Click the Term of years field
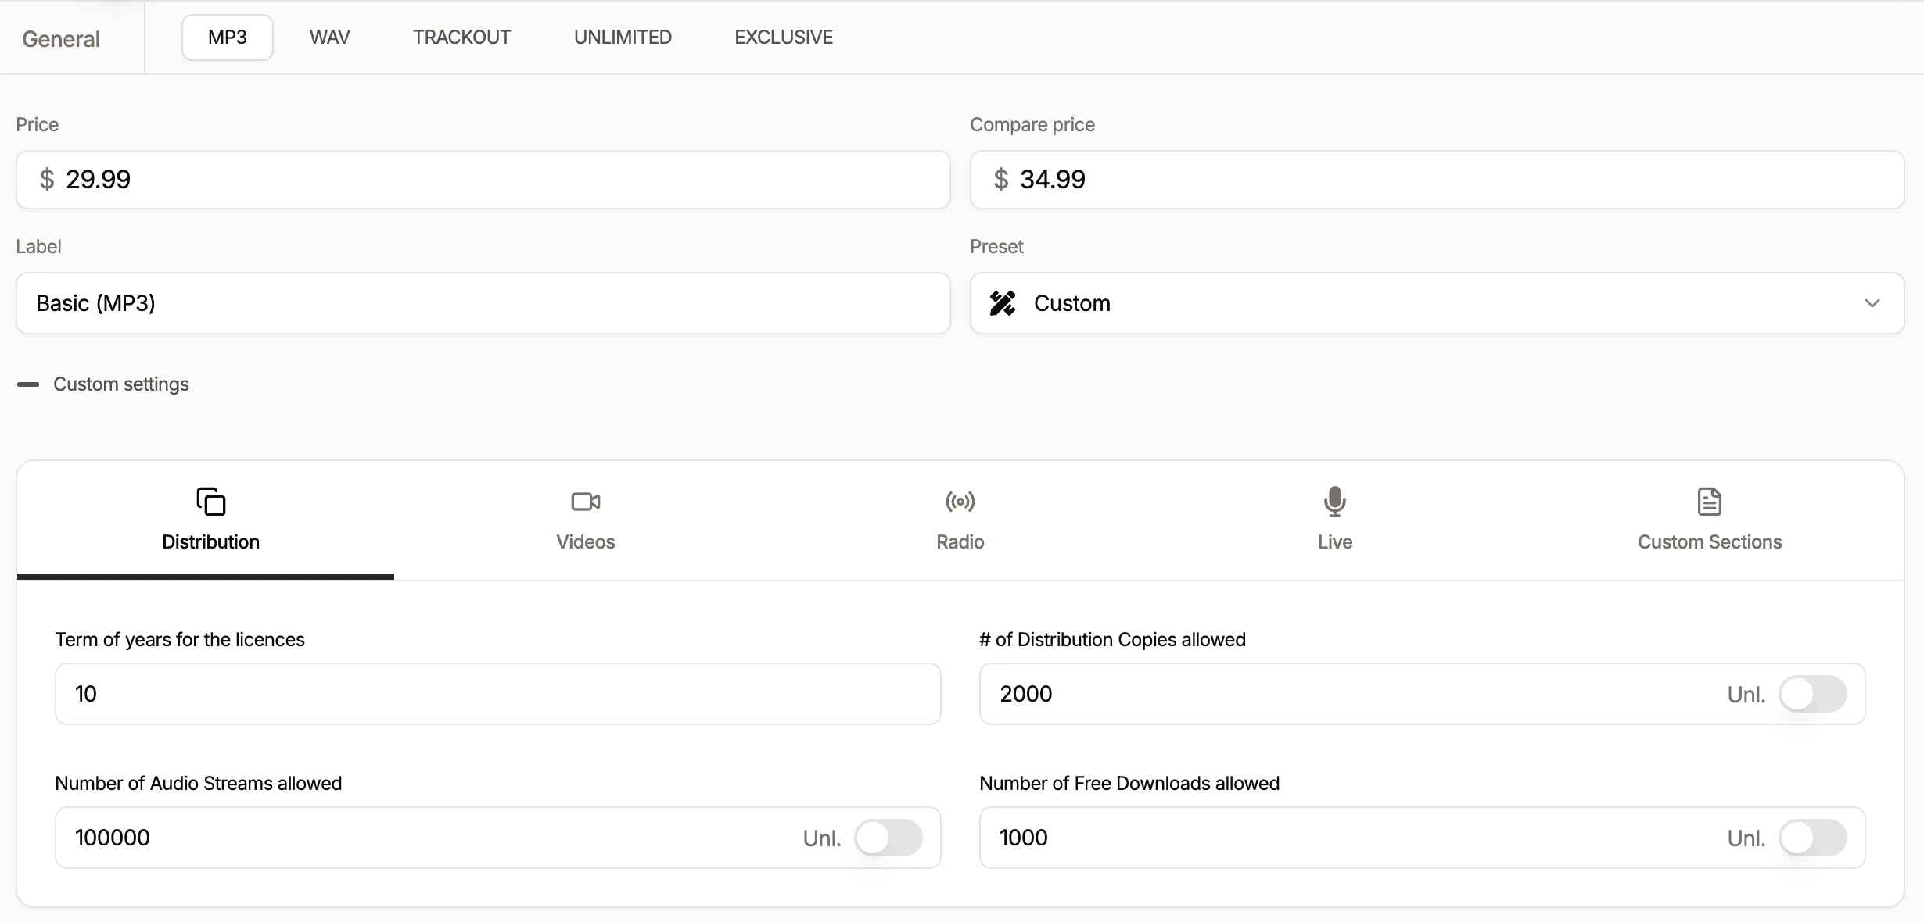The image size is (1924, 922). coord(498,694)
